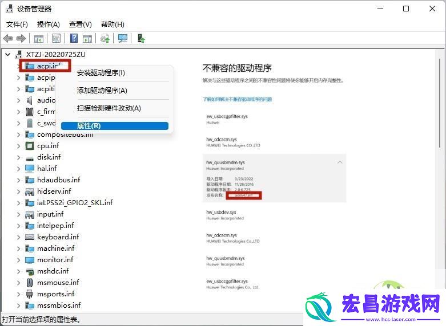Image resolution: width=446 pixels, height=326 pixels.
Task: Collapse the XTZJ-20220725ZU root node
Action: click(8, 55)
